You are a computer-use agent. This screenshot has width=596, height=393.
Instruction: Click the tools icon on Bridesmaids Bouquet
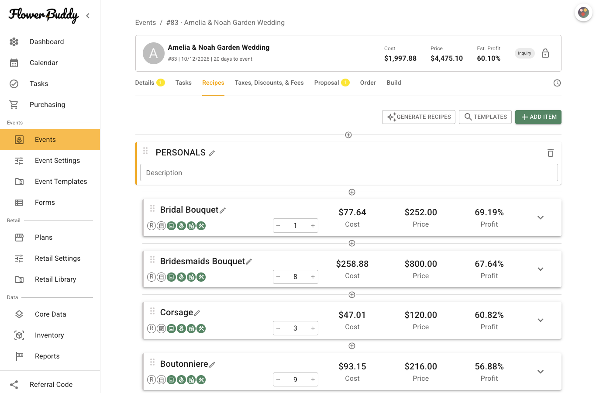click(x=201, y=277)
